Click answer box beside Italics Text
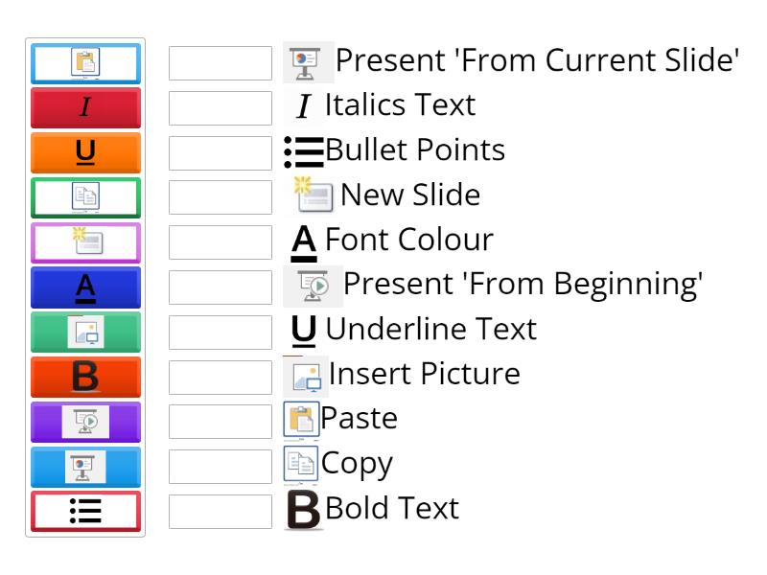 pos(221,108)
